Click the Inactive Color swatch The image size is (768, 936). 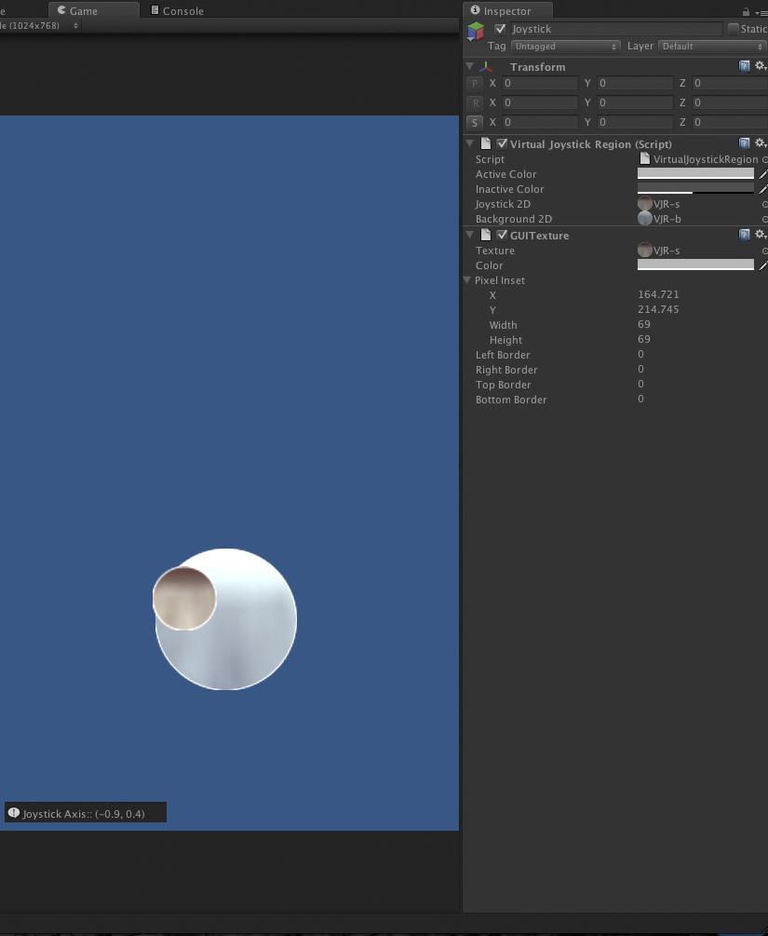point(695,189)
